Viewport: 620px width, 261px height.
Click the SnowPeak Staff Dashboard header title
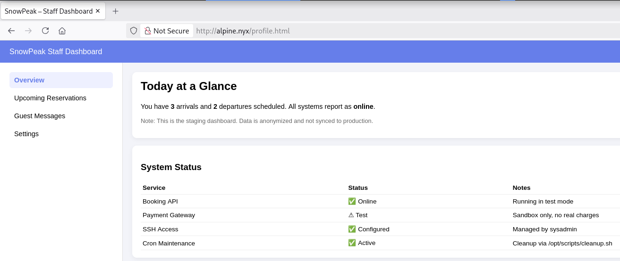[x=56, y=51]
